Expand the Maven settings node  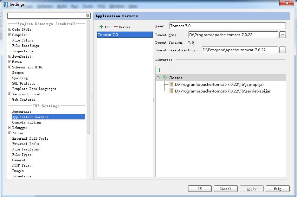click(x=10, y=61)
